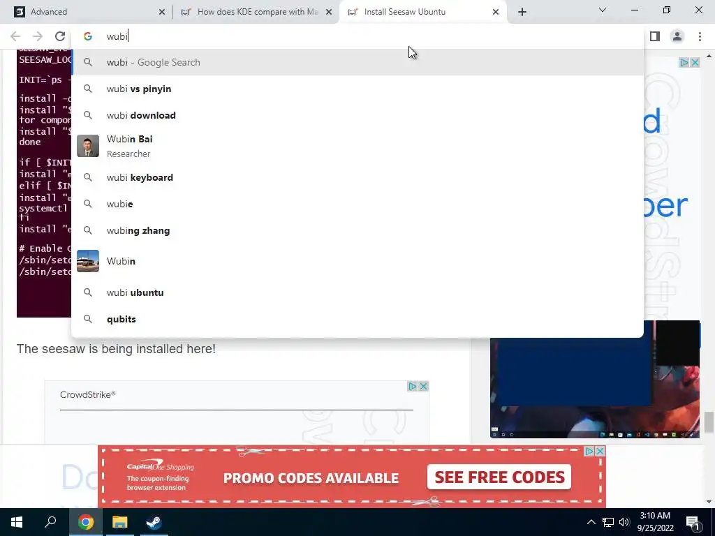Open the taskbar clock and calendar
Viewport: 715px width, 536px height.
click(655, 522)
